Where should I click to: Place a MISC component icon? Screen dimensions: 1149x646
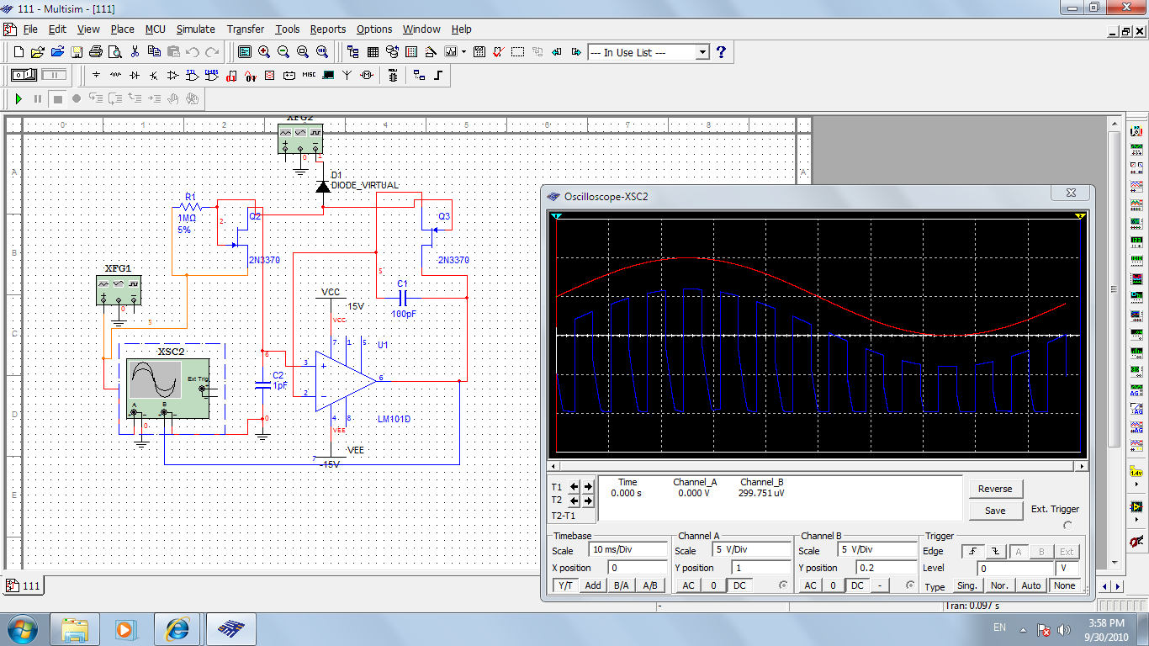coord(309,75)
